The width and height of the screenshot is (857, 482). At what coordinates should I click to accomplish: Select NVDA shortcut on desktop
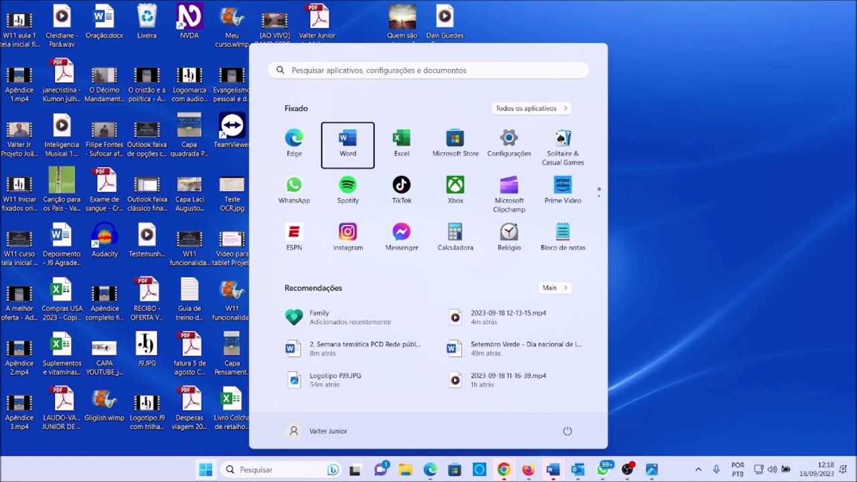point(189,21)
